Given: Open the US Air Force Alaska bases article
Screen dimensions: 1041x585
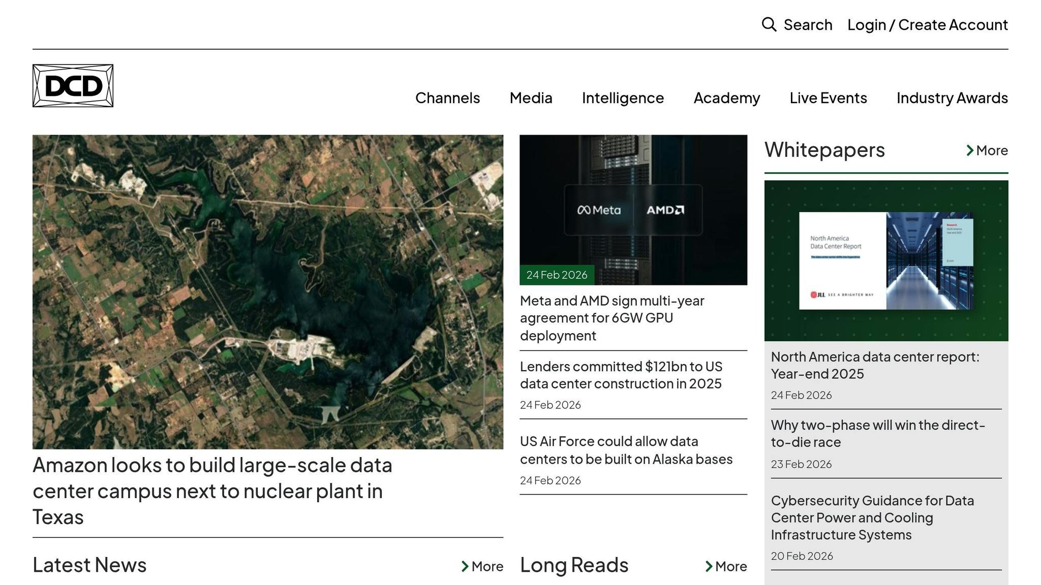Looking at the screenshot, I should click(x=626, y=450).
